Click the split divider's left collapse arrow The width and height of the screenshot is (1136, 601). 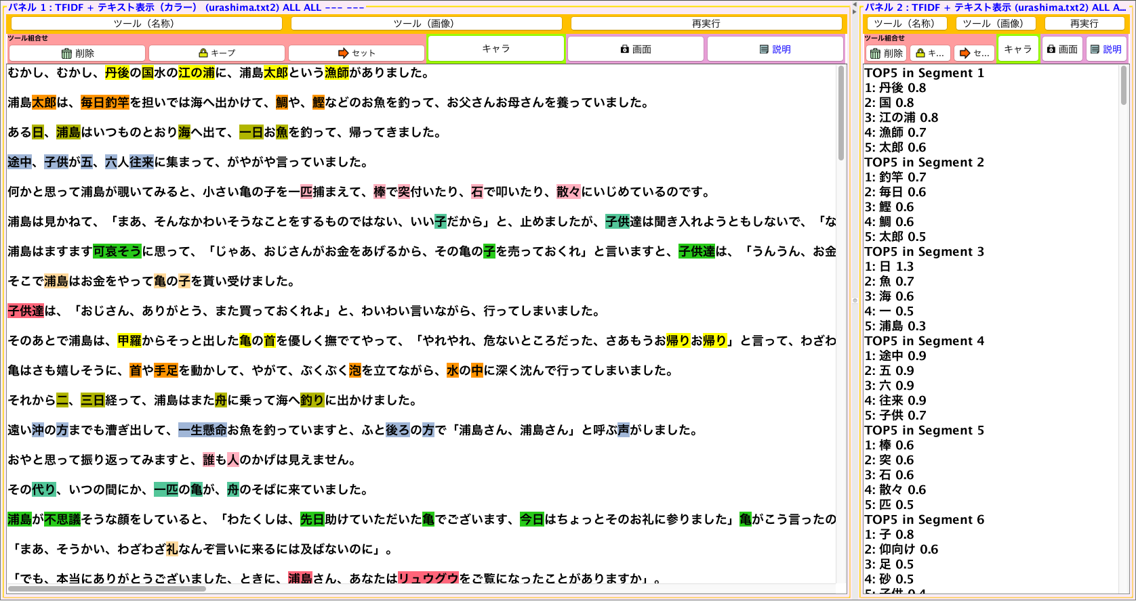click(854, 5)
